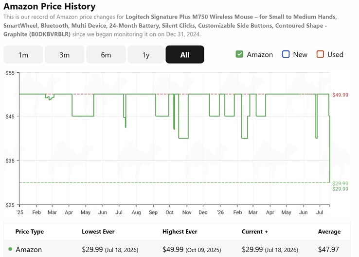Click the '26 year marker on x-axis
Viewport: 359px width, 257px height.
pyautogui.click(x=220, y=212)
